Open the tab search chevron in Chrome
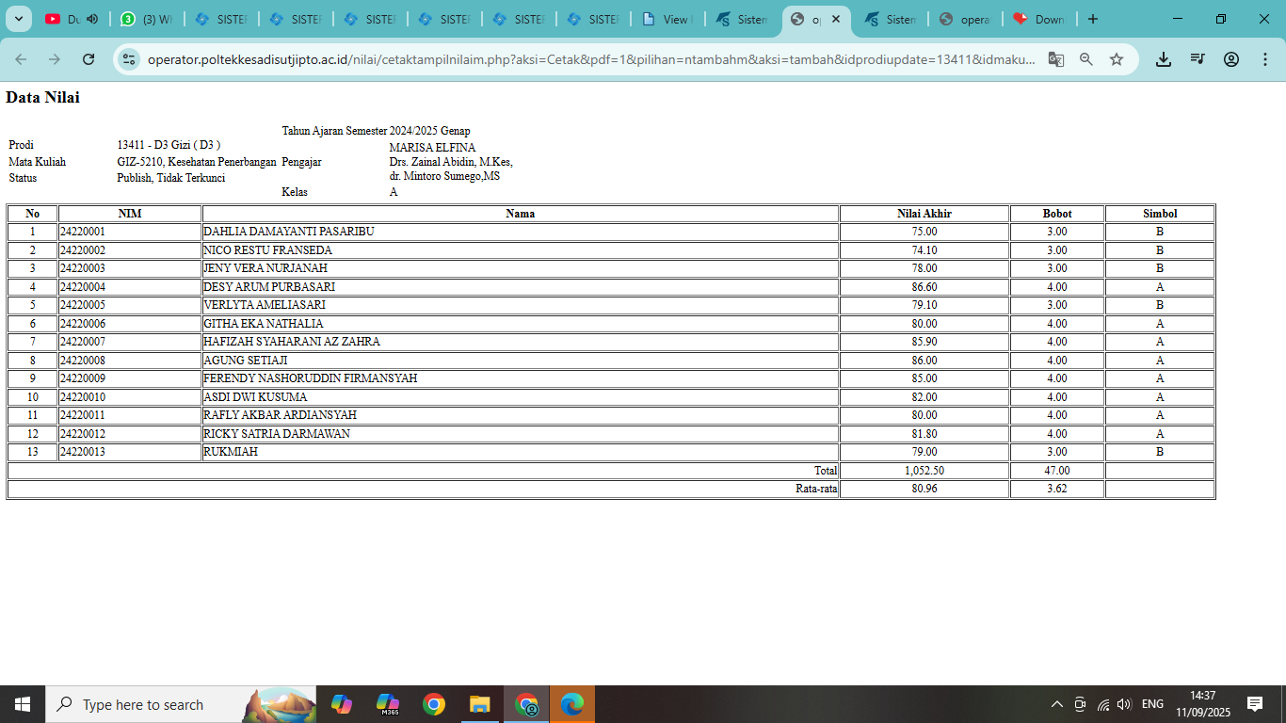Image resolution: width=1286 pixels, height=723 pixels. (x=18, y=19)
